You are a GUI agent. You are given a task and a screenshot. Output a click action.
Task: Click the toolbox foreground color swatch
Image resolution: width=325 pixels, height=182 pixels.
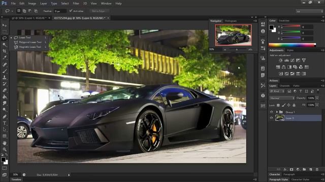click(3, 160)
